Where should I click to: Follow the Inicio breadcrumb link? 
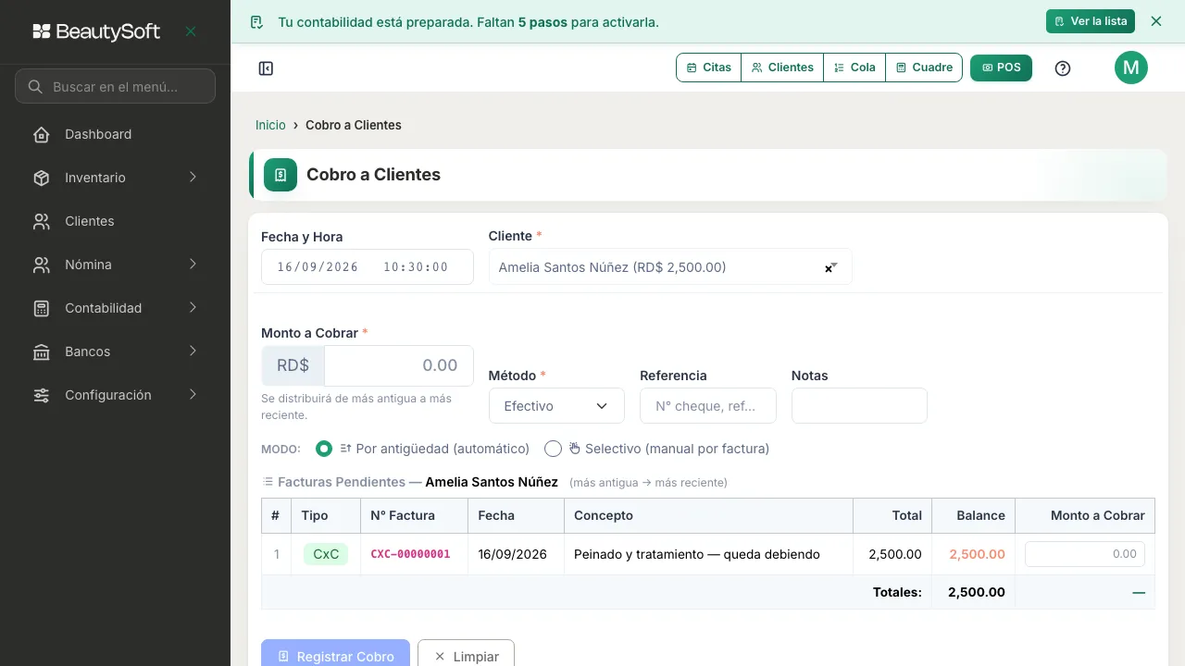[x=270, y=125]
